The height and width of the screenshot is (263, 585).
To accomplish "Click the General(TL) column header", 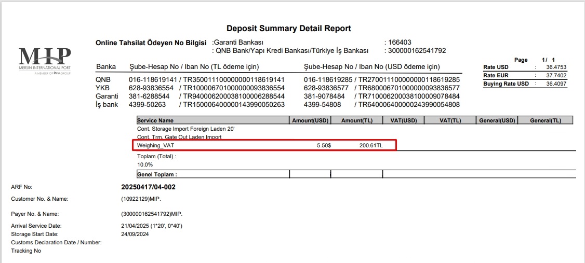I will pyautogui.click(x=545, y=120).
